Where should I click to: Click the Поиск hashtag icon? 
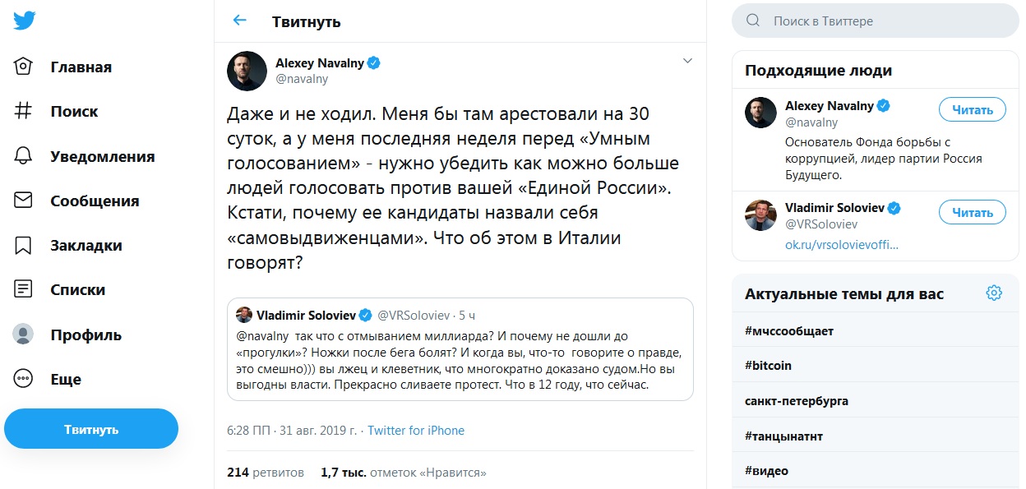[x=24, y=111]
